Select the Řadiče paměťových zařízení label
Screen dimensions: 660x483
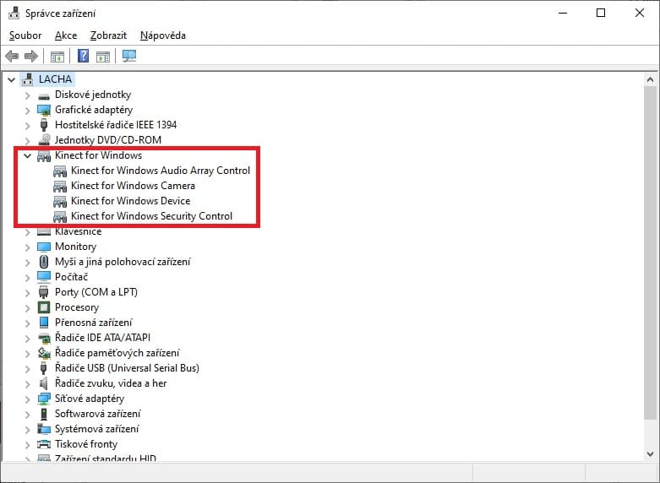(x=117, y=353)
